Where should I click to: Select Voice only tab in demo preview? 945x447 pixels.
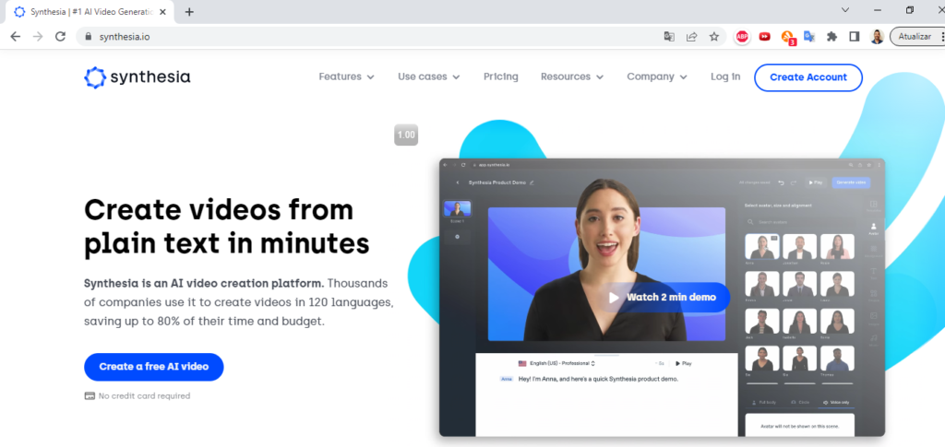click(836, 402)
